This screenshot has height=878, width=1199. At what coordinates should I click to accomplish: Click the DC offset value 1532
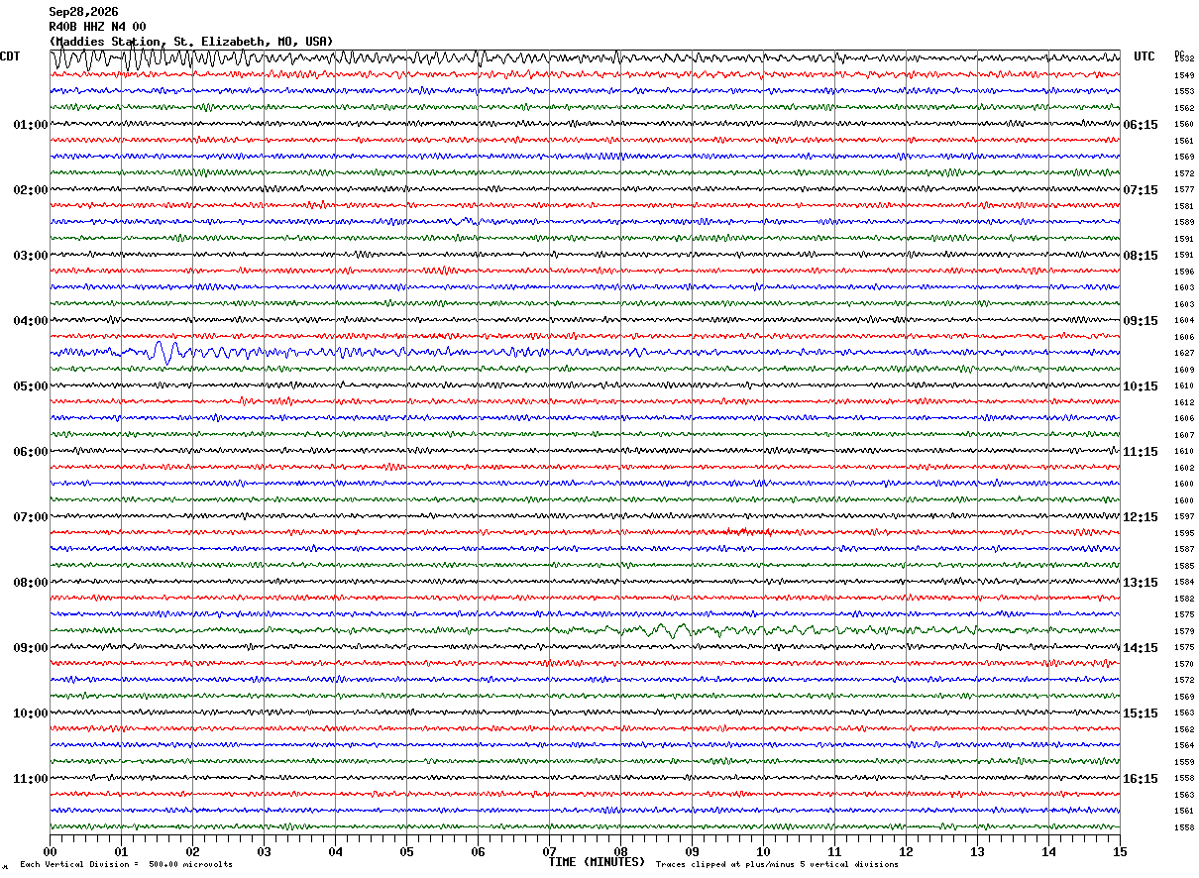pos(1184,58)
